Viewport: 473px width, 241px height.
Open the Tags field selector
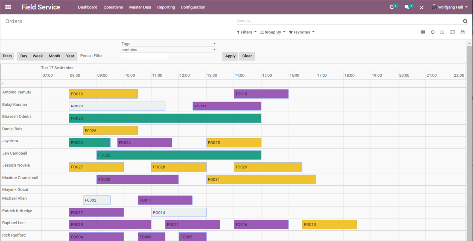(168, 44)
